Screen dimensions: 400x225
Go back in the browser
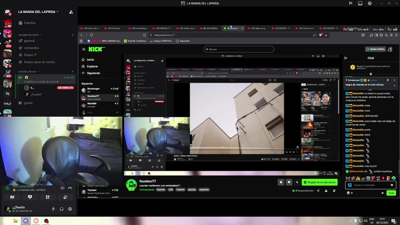coord(82,35)
